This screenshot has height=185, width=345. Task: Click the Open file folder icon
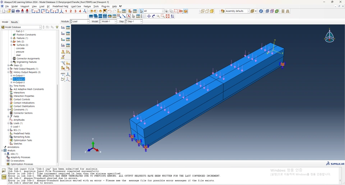click(x=8, y=11)
